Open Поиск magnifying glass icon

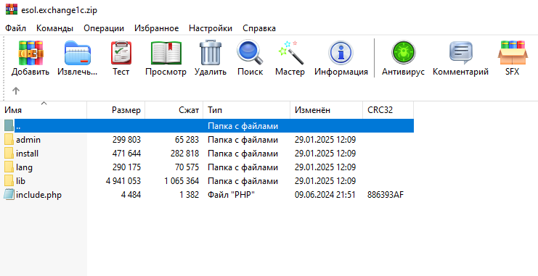pyautogui.click(x=250, y=52)
